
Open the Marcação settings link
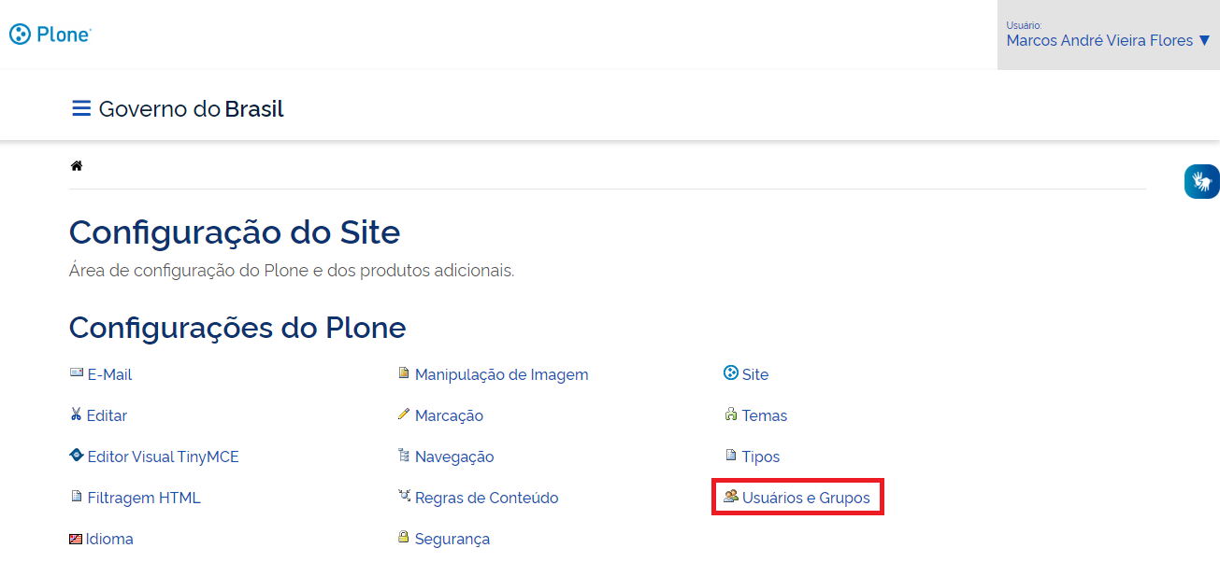click(449, 415)
